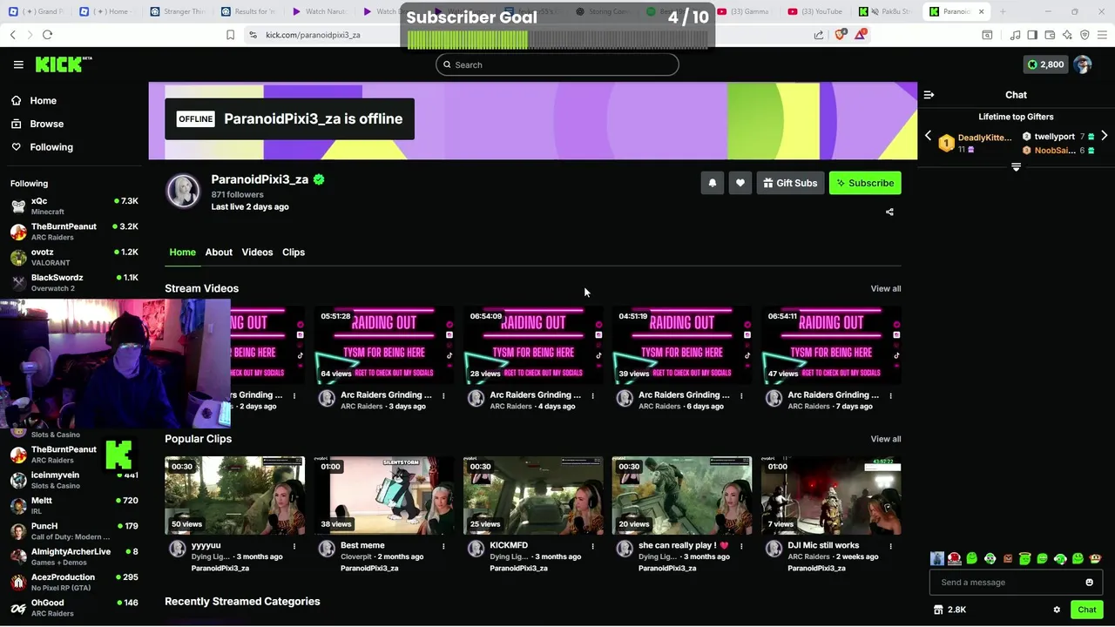Turn on notifications with bell icon
The height and width of the screenshot is (627, 1115).
pos(712,183)
